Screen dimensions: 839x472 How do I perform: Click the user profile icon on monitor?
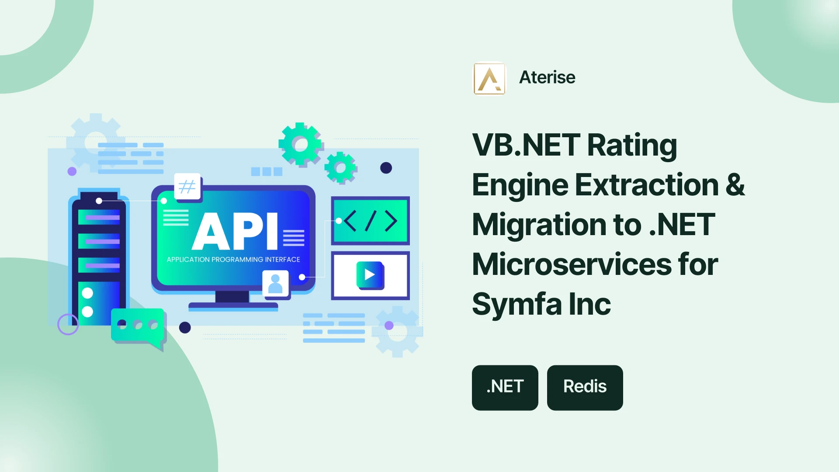(x=275, y=284)
